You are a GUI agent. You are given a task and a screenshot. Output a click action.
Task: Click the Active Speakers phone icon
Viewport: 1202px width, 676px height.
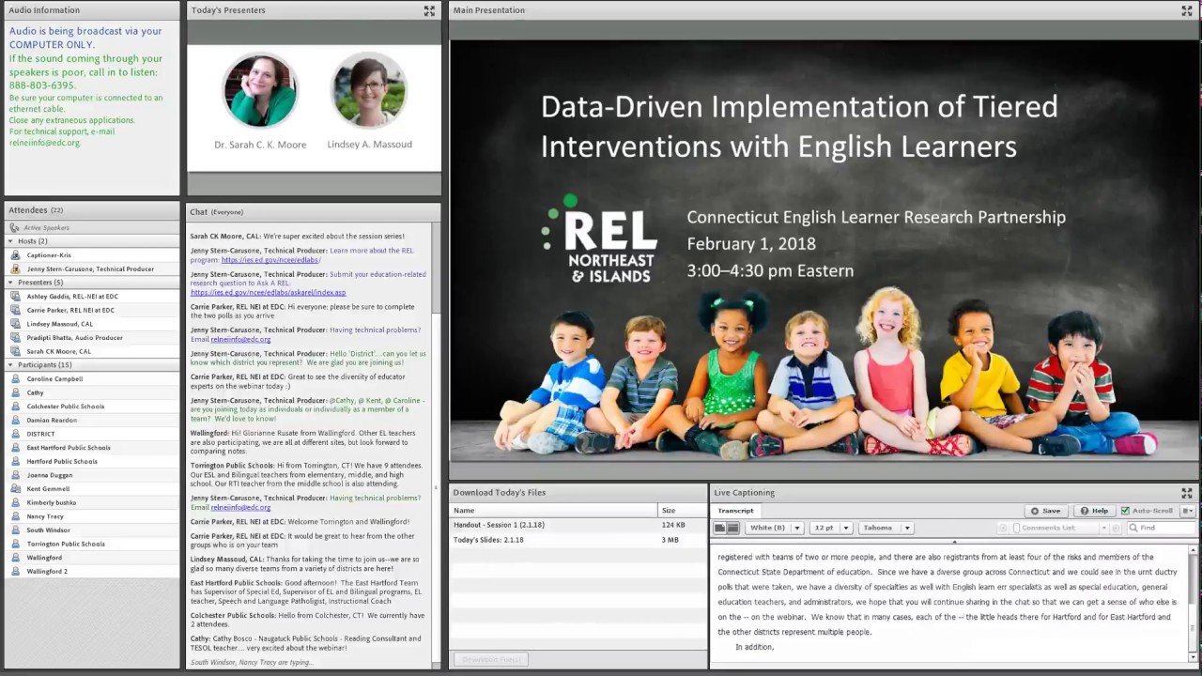point(14,228)
